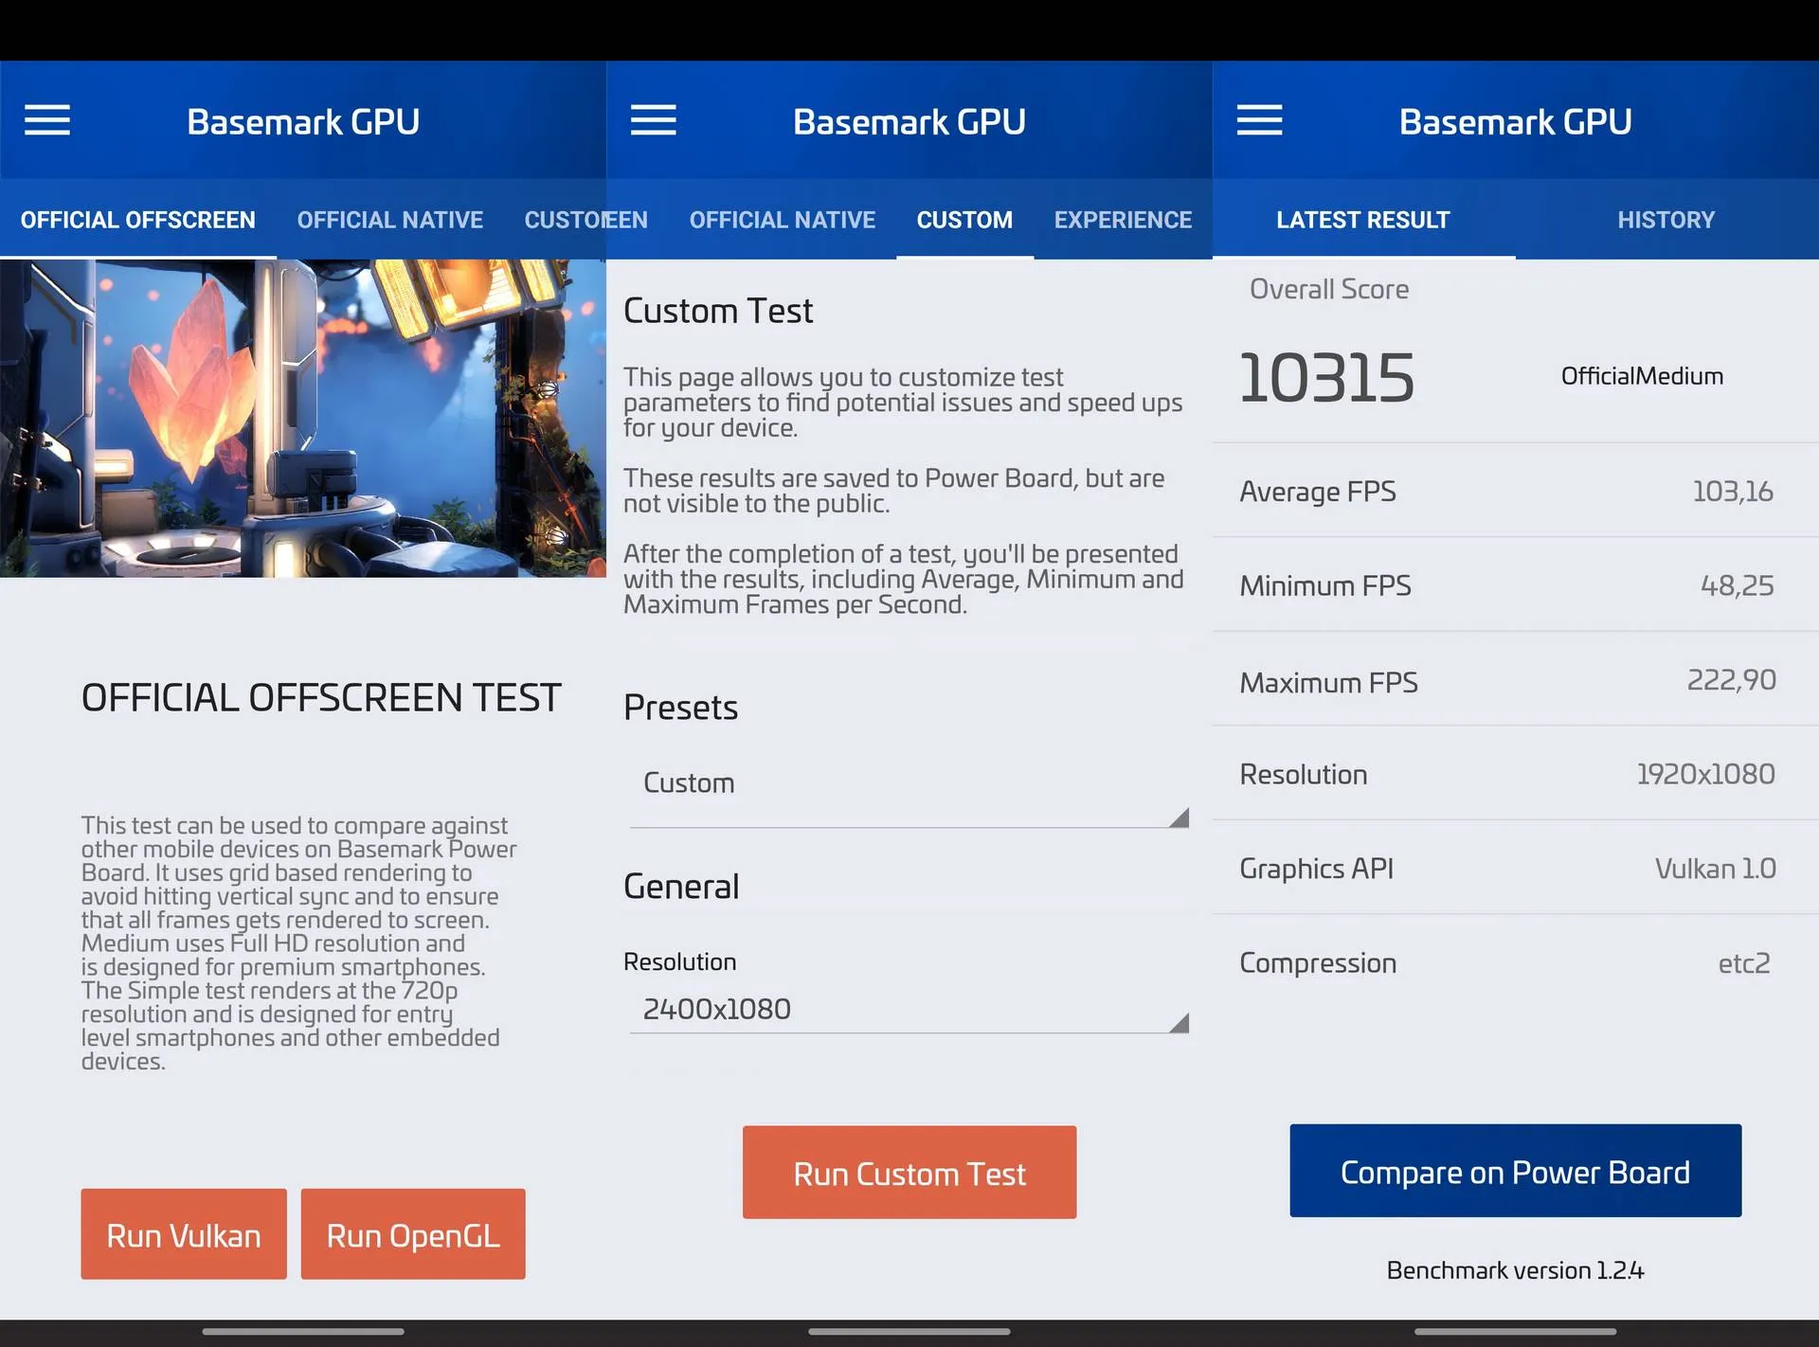The height and width of the screenshot is (1347, 1819).
Task: Click the Maximum FPS label
Action: 1329,682
